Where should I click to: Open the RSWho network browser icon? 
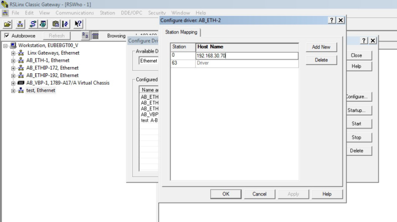point(20,24)
